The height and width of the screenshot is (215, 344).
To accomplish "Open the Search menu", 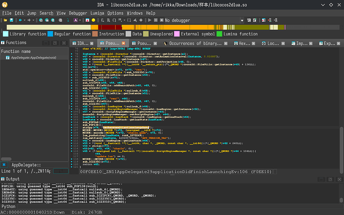I will pyautogui.click(x=46, y=13).
